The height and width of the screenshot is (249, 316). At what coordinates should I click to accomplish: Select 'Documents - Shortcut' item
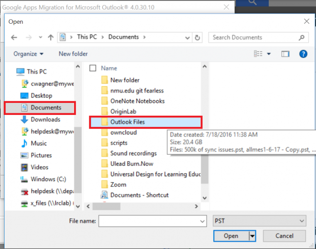tap(135, 195)
